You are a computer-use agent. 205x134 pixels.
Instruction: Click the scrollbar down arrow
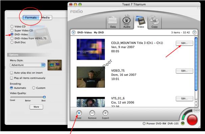196,105
